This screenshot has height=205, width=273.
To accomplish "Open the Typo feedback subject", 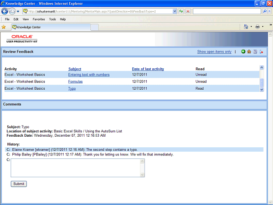I will point(72,88).
